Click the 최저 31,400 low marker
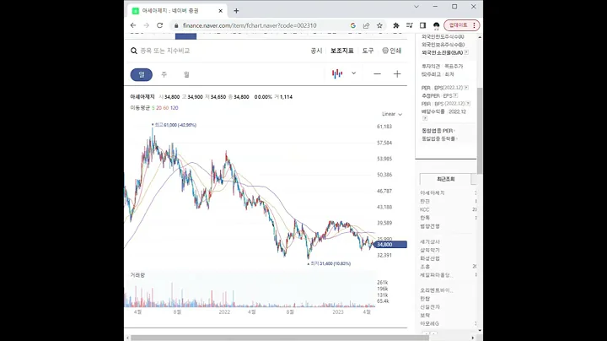The width and height of the screenshot is (607, 341). click(x=329, y=263)
